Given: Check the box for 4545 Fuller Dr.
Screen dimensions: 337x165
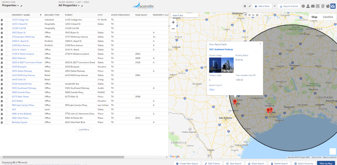Looking at the screenshot, I should tap(7, 80).
